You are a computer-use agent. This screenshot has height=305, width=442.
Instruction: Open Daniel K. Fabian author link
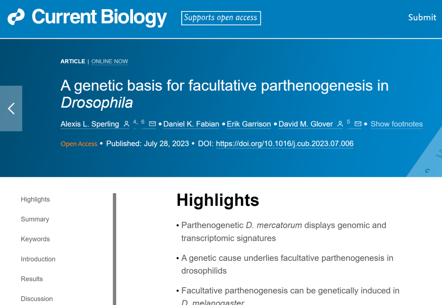tap(191, 124)
